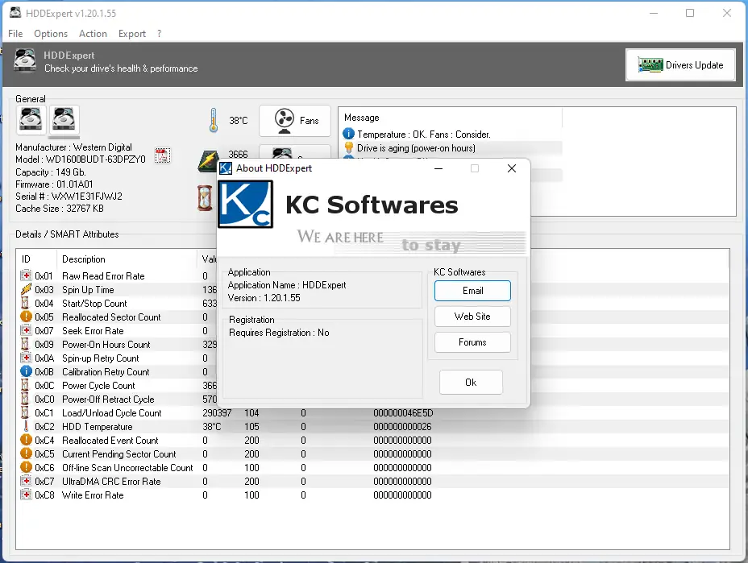Click the info icon for Calibration Retry Count
Image resolution: width=748 pixels, height=563 pixels.
point(27,371)
